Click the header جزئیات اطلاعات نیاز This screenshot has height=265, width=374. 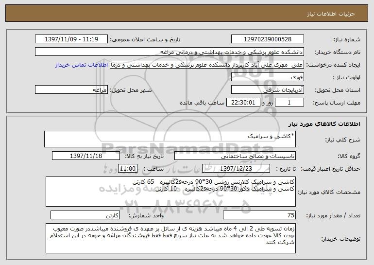click(331, 14)
